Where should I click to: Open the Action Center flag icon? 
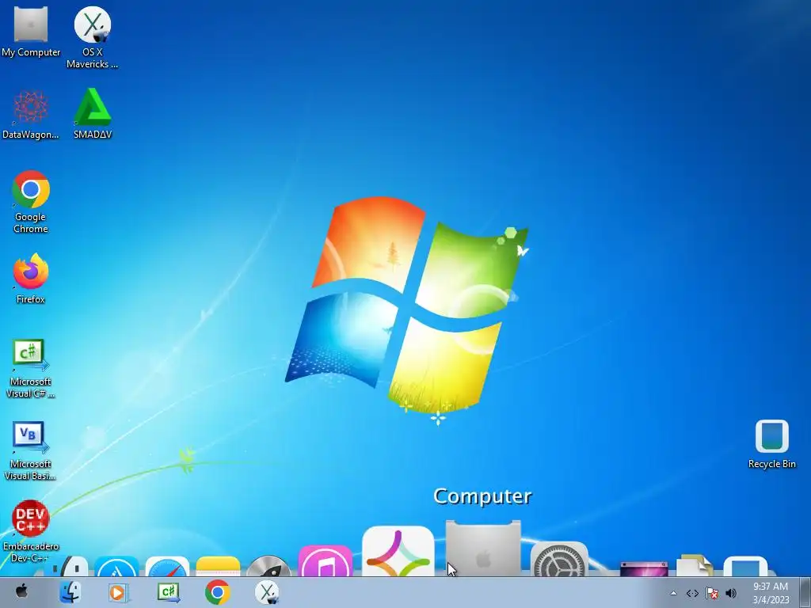[712, 593]
